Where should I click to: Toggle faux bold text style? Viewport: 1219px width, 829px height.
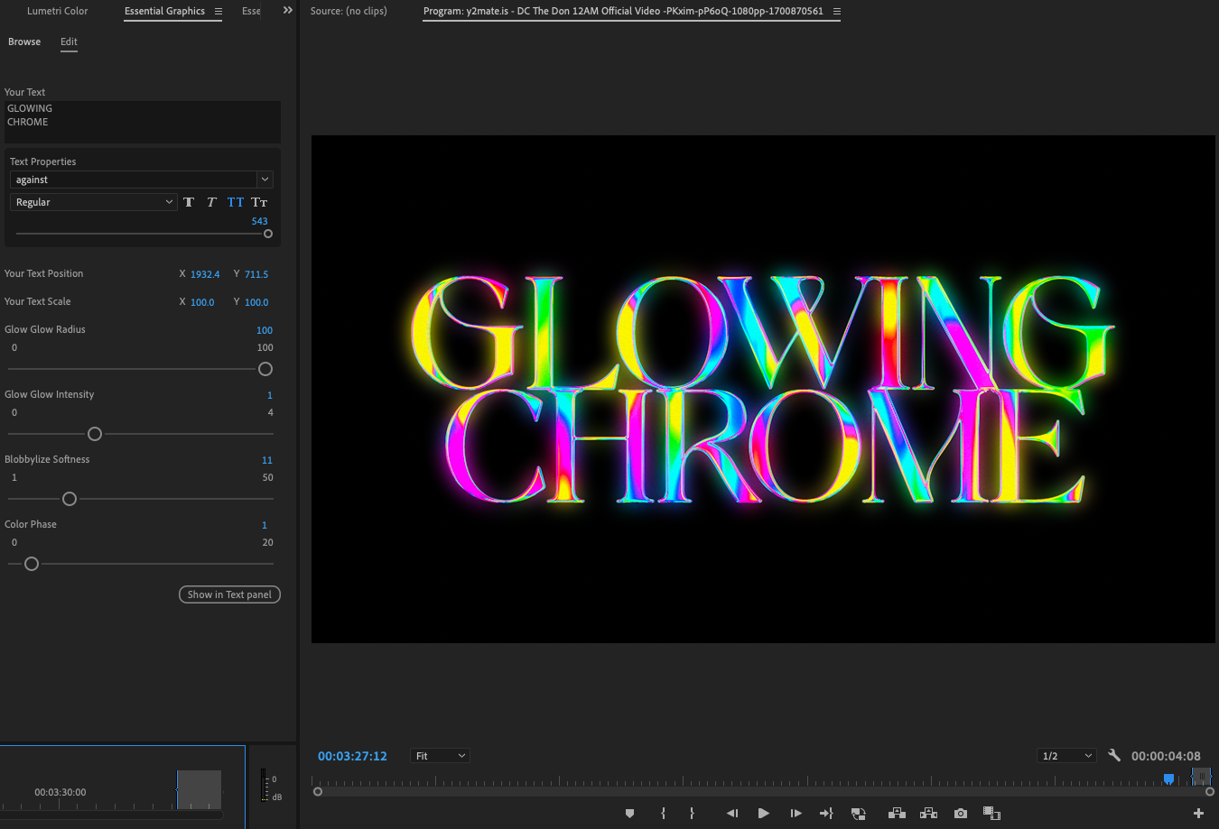pyautogui.click(x=189, y=202)
